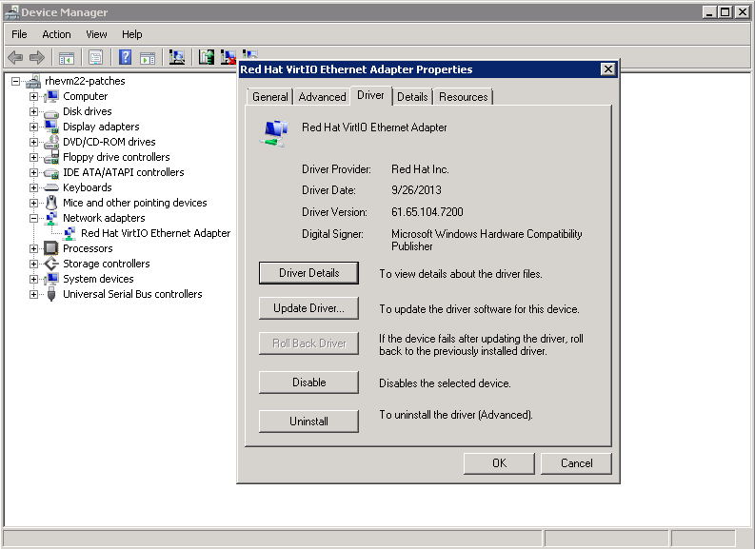The image size is (755, 549).
Task: Select the Network adapters tree label
Action: [104, 218]
